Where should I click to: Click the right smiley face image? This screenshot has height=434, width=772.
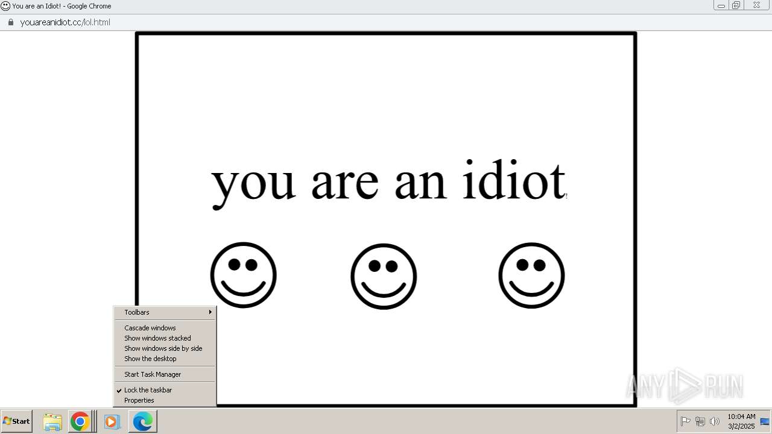[531, 275]
